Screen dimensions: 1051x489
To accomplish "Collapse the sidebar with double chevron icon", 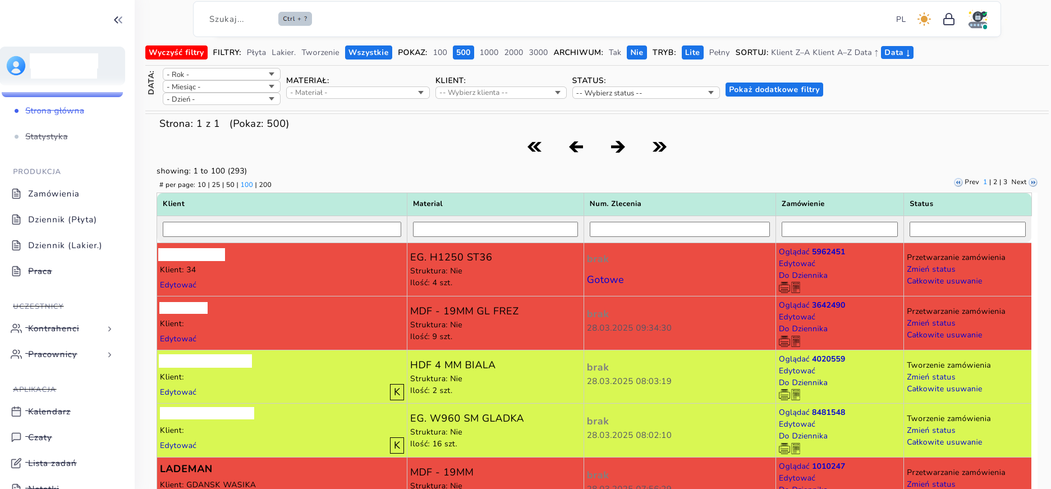I will coord(118,20).
